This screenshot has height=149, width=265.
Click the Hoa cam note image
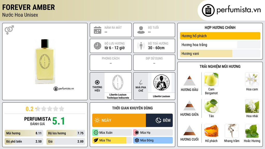click(x=252, y=79)
